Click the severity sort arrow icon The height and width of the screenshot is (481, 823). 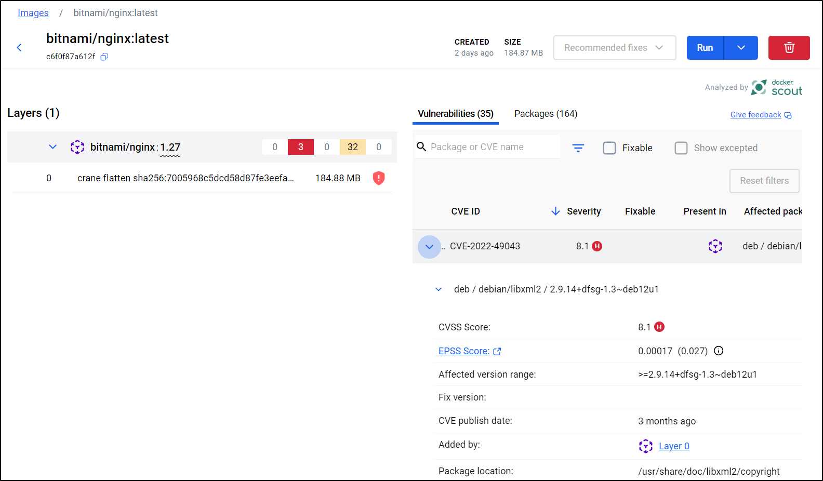(555, 211)
